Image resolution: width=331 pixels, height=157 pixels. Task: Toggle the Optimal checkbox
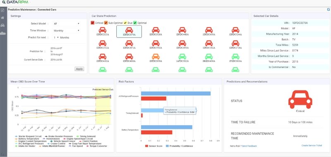(135, 23)
